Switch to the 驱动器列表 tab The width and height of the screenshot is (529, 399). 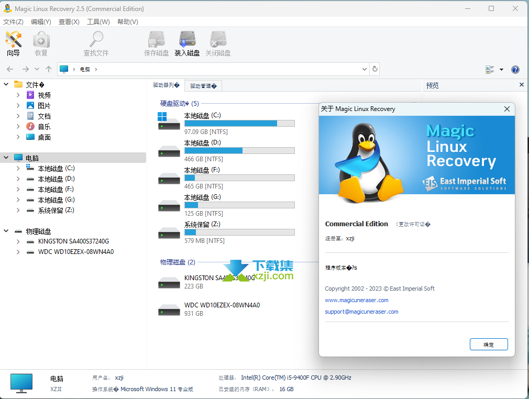(167, 85)
